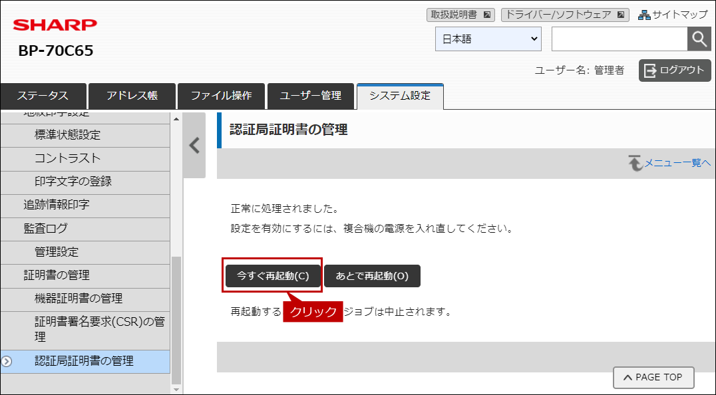Click the magnifier search icon

pos(699,39)
